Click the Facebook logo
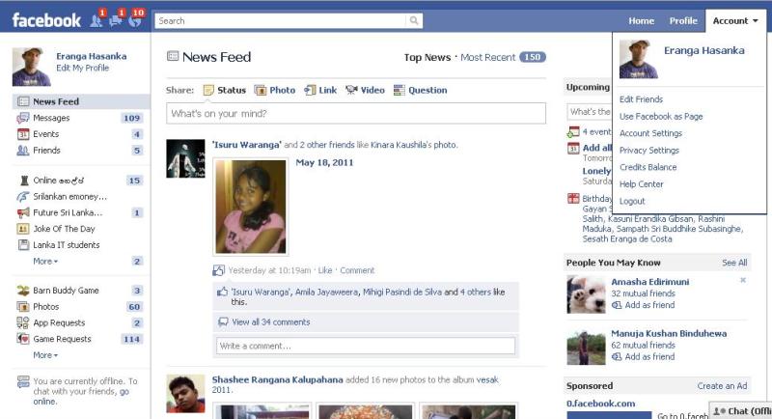The width and height of the screenshot is (772, 419). click(46, 20)
